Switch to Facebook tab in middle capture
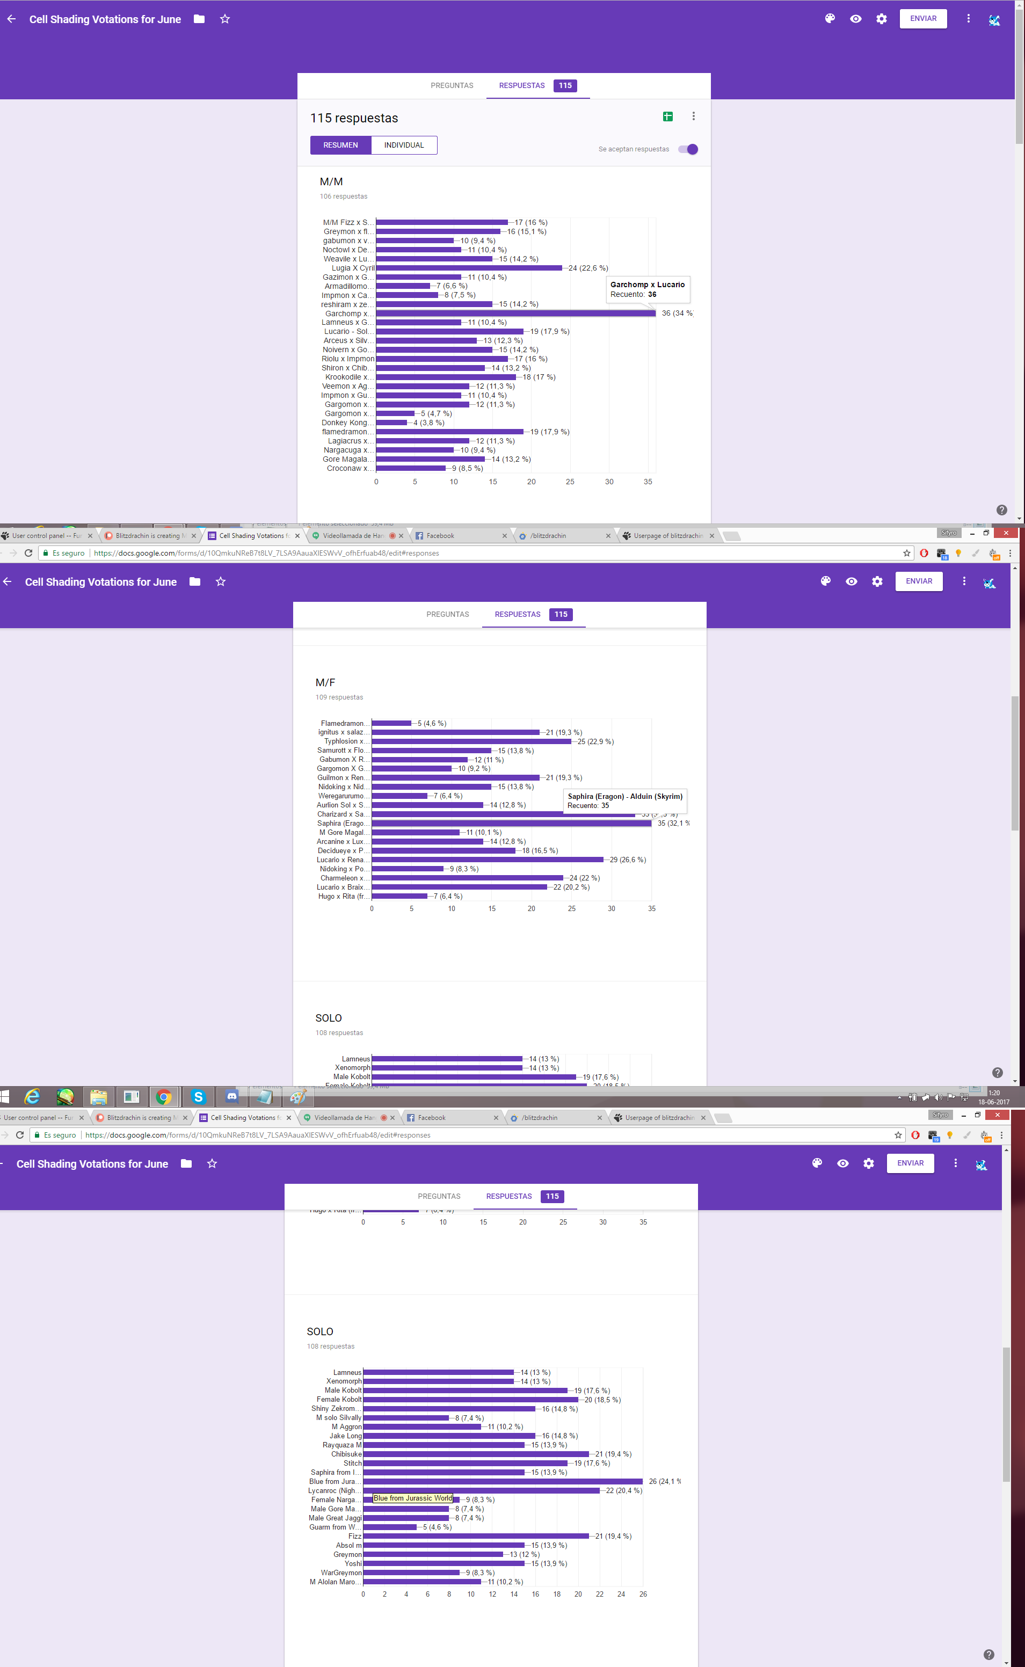 (x=461, y=535)
